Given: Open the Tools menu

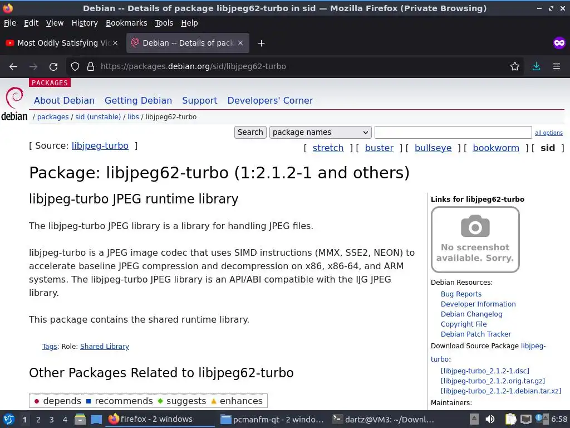Looking at the screenshot, I should click(x=164, y=23).
